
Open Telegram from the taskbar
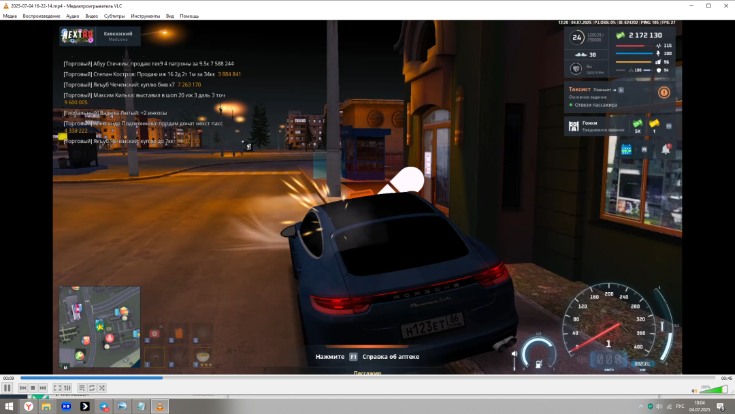tap(103, 407)
